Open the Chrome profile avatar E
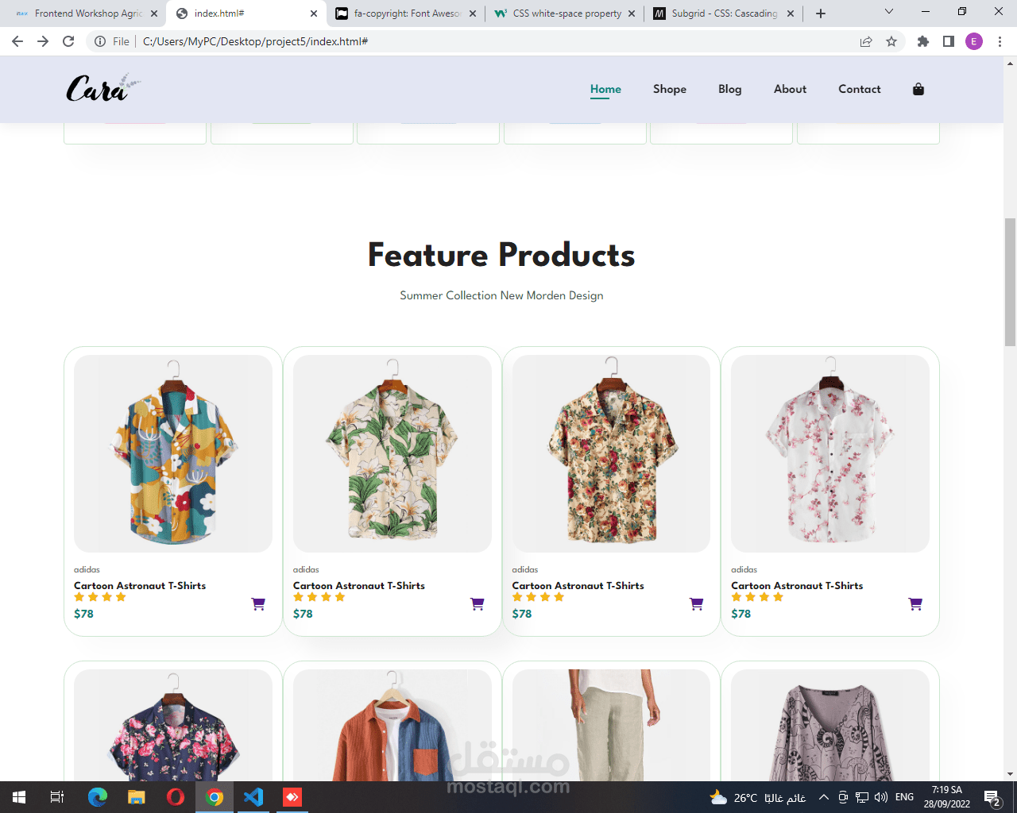The width and height of the screenshot is (1017, 813). point(974,41)
